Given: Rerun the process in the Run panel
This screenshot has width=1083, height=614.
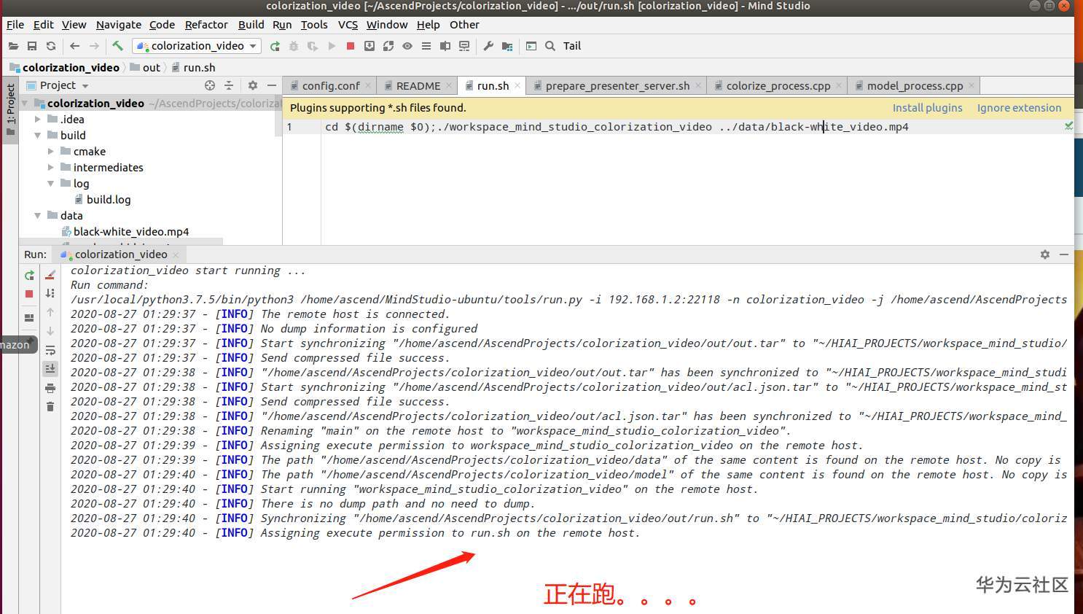Looking at the screenshot, I should tap(29, 276).
